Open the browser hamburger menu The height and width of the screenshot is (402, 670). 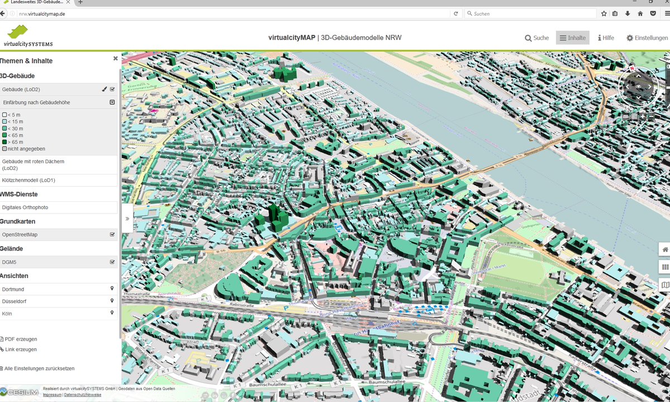667,13
